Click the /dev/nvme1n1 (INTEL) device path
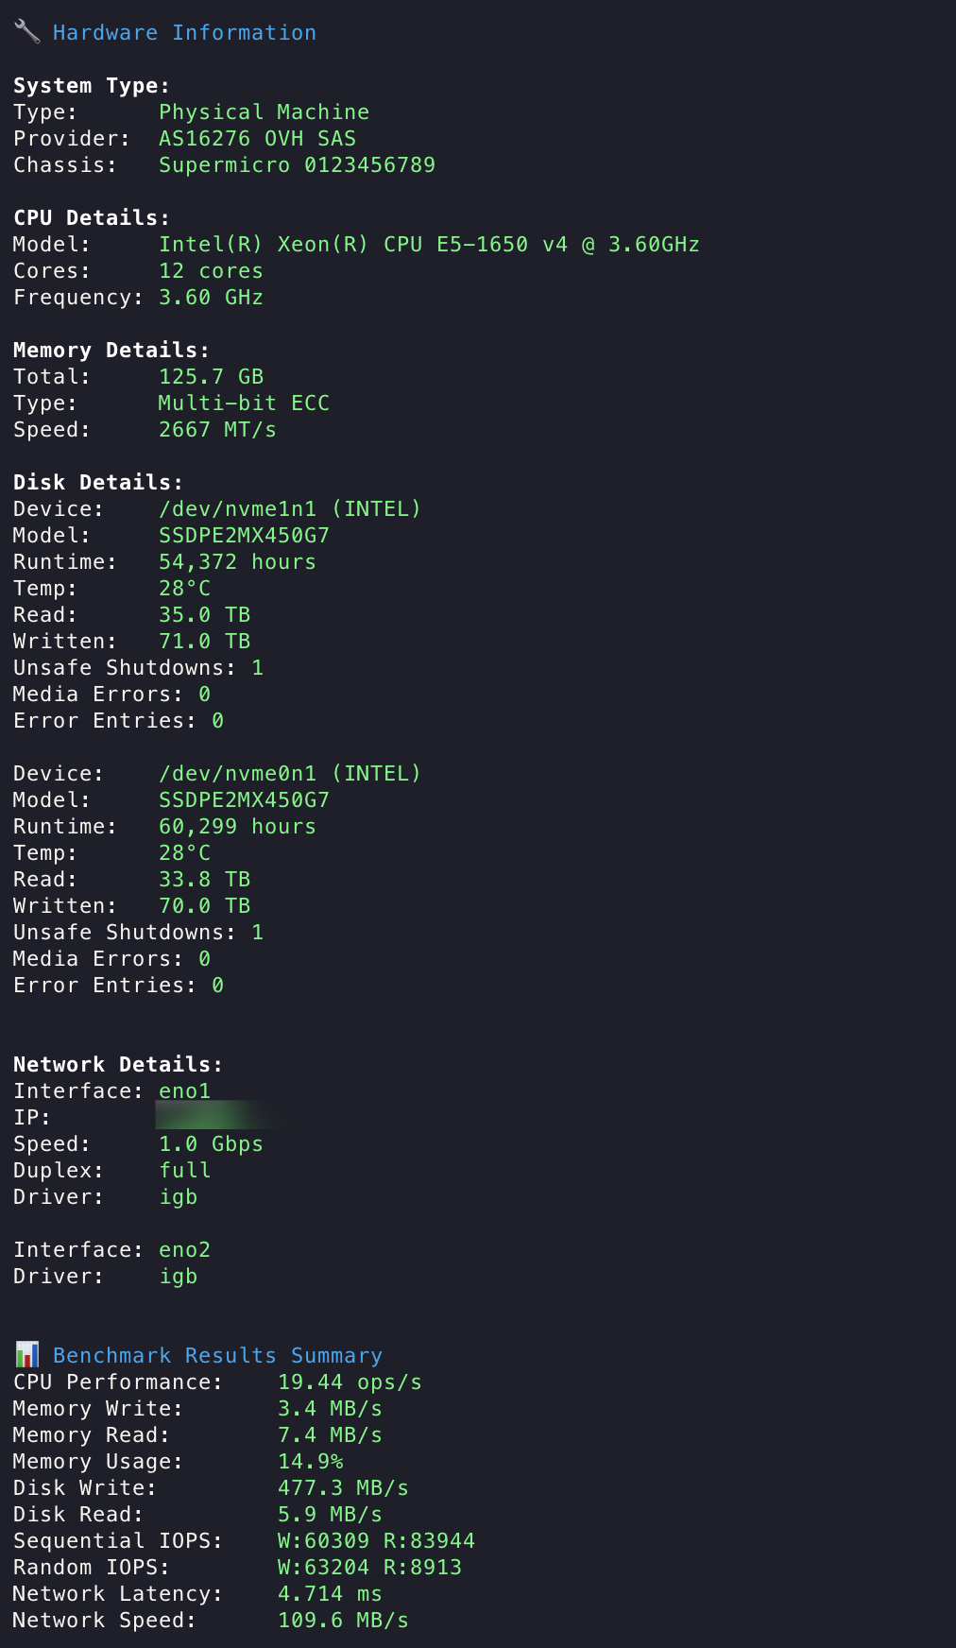 click(289, 508)
